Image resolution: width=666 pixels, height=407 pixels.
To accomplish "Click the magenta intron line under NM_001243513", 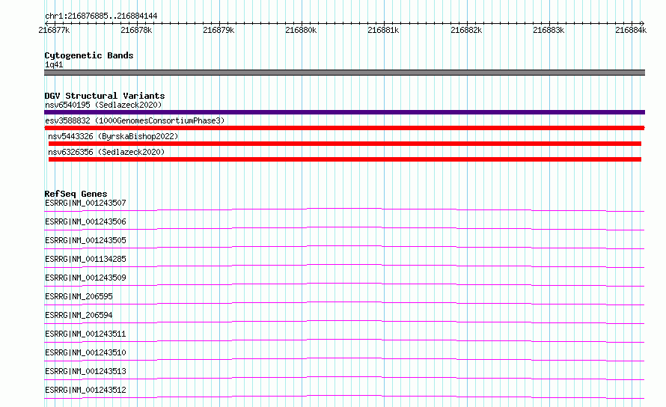I will coord(344,377).
